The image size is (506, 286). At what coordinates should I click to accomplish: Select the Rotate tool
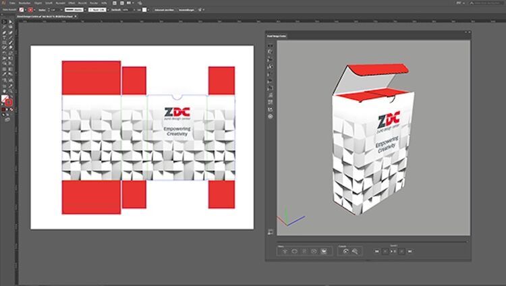(4, 53)
